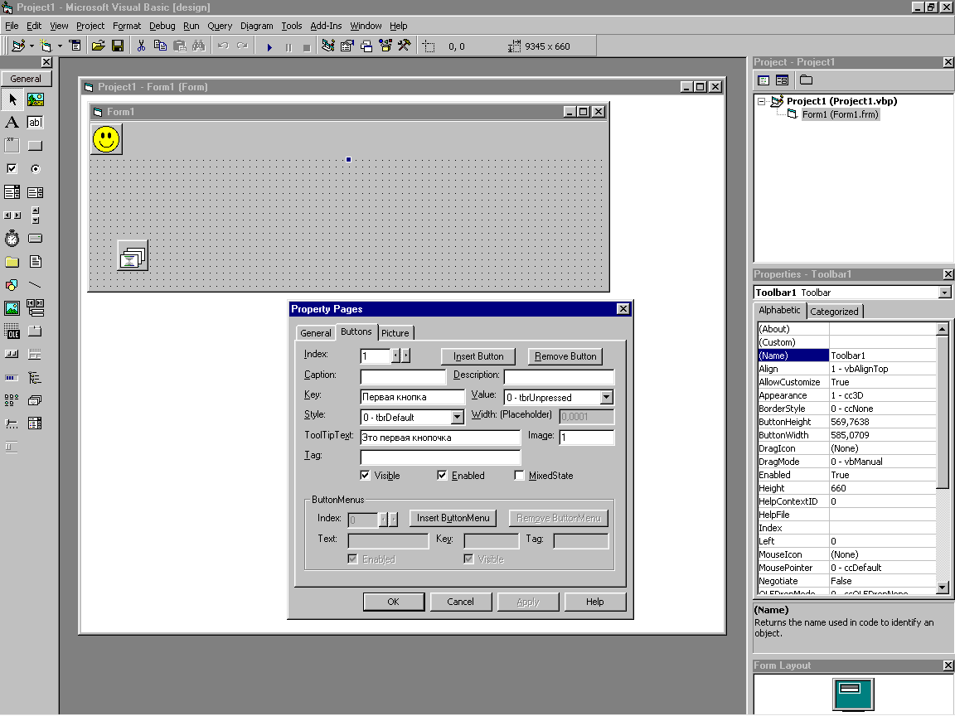Click the Menu Editor toolbar icon
955x716 pixels.
click(75, 46)
